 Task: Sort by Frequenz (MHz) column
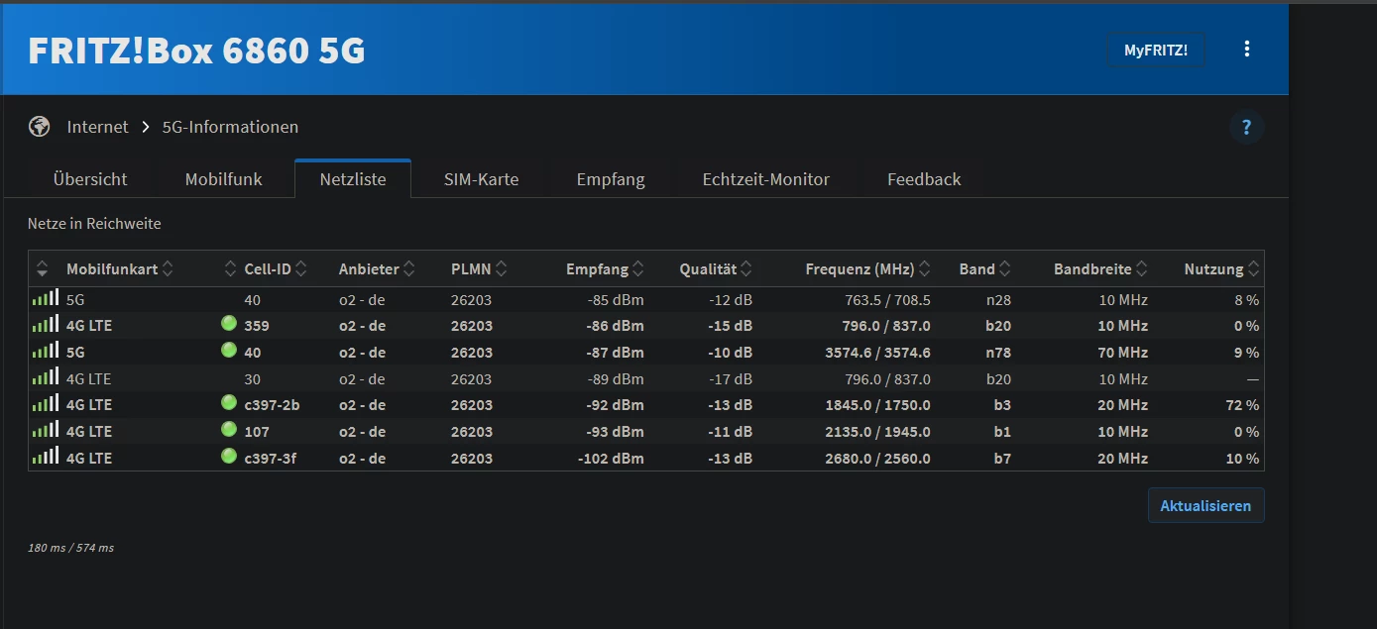click(866, 269)
